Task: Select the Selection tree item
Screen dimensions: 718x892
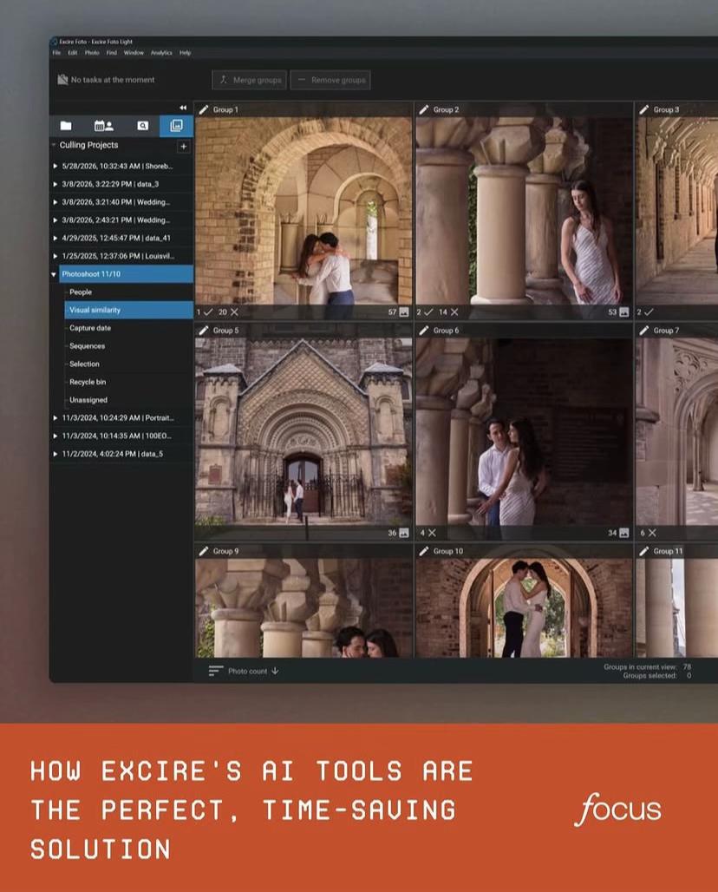Action: click(x=84, y=364)
